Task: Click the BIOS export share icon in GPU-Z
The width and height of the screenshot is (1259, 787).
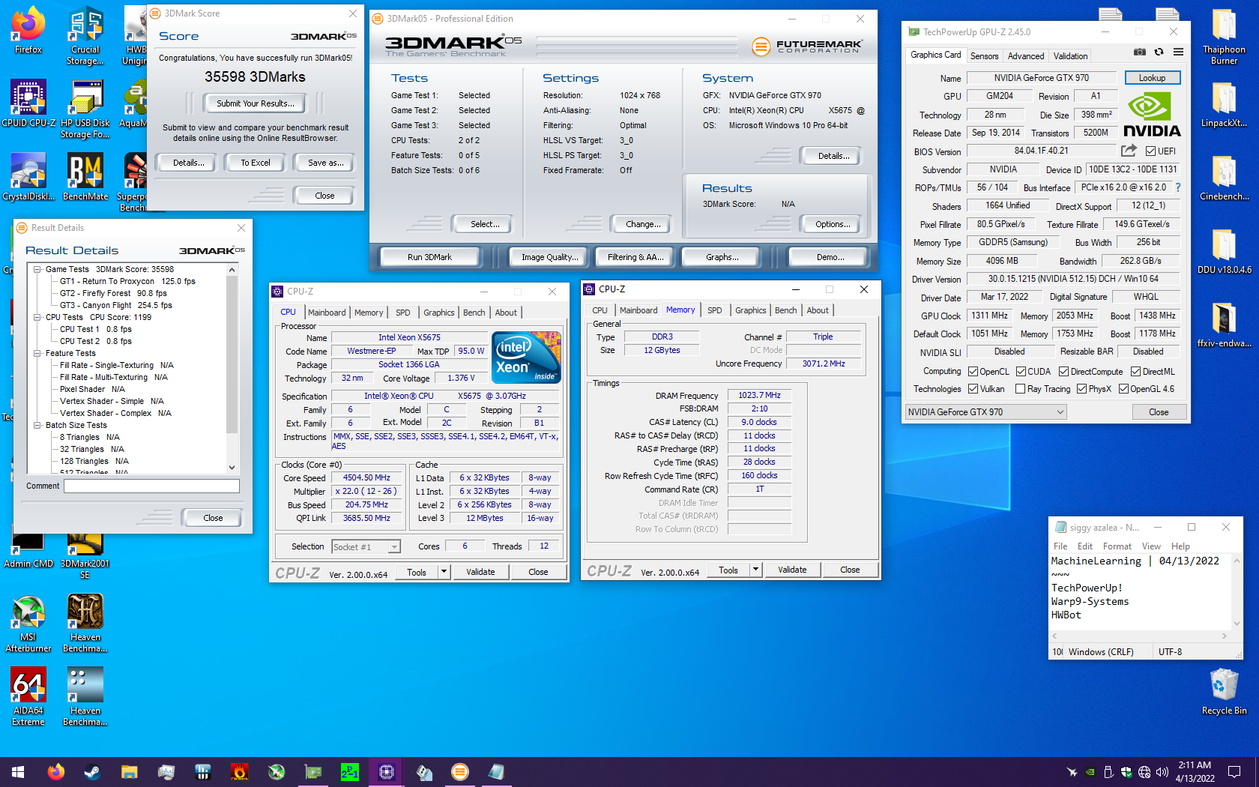Action: (x=1129, y=151)
